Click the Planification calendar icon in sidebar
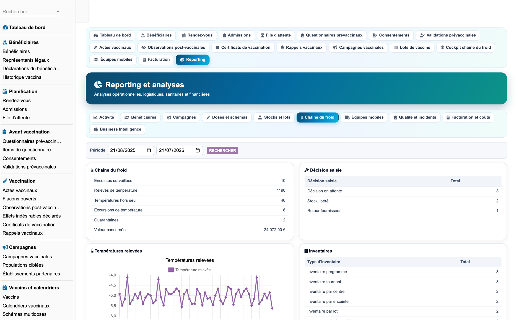The height and width of the screenshot is (320, 518). click(x=5, y=91)
